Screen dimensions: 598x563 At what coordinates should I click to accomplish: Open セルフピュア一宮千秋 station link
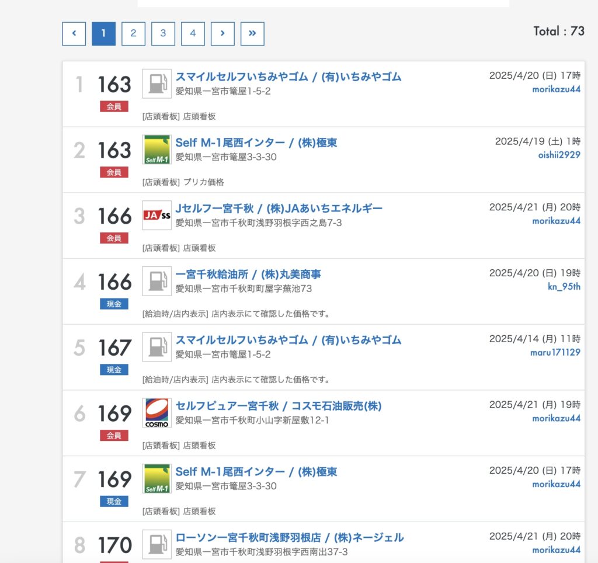pyautogui.click(x=279, y=406)
